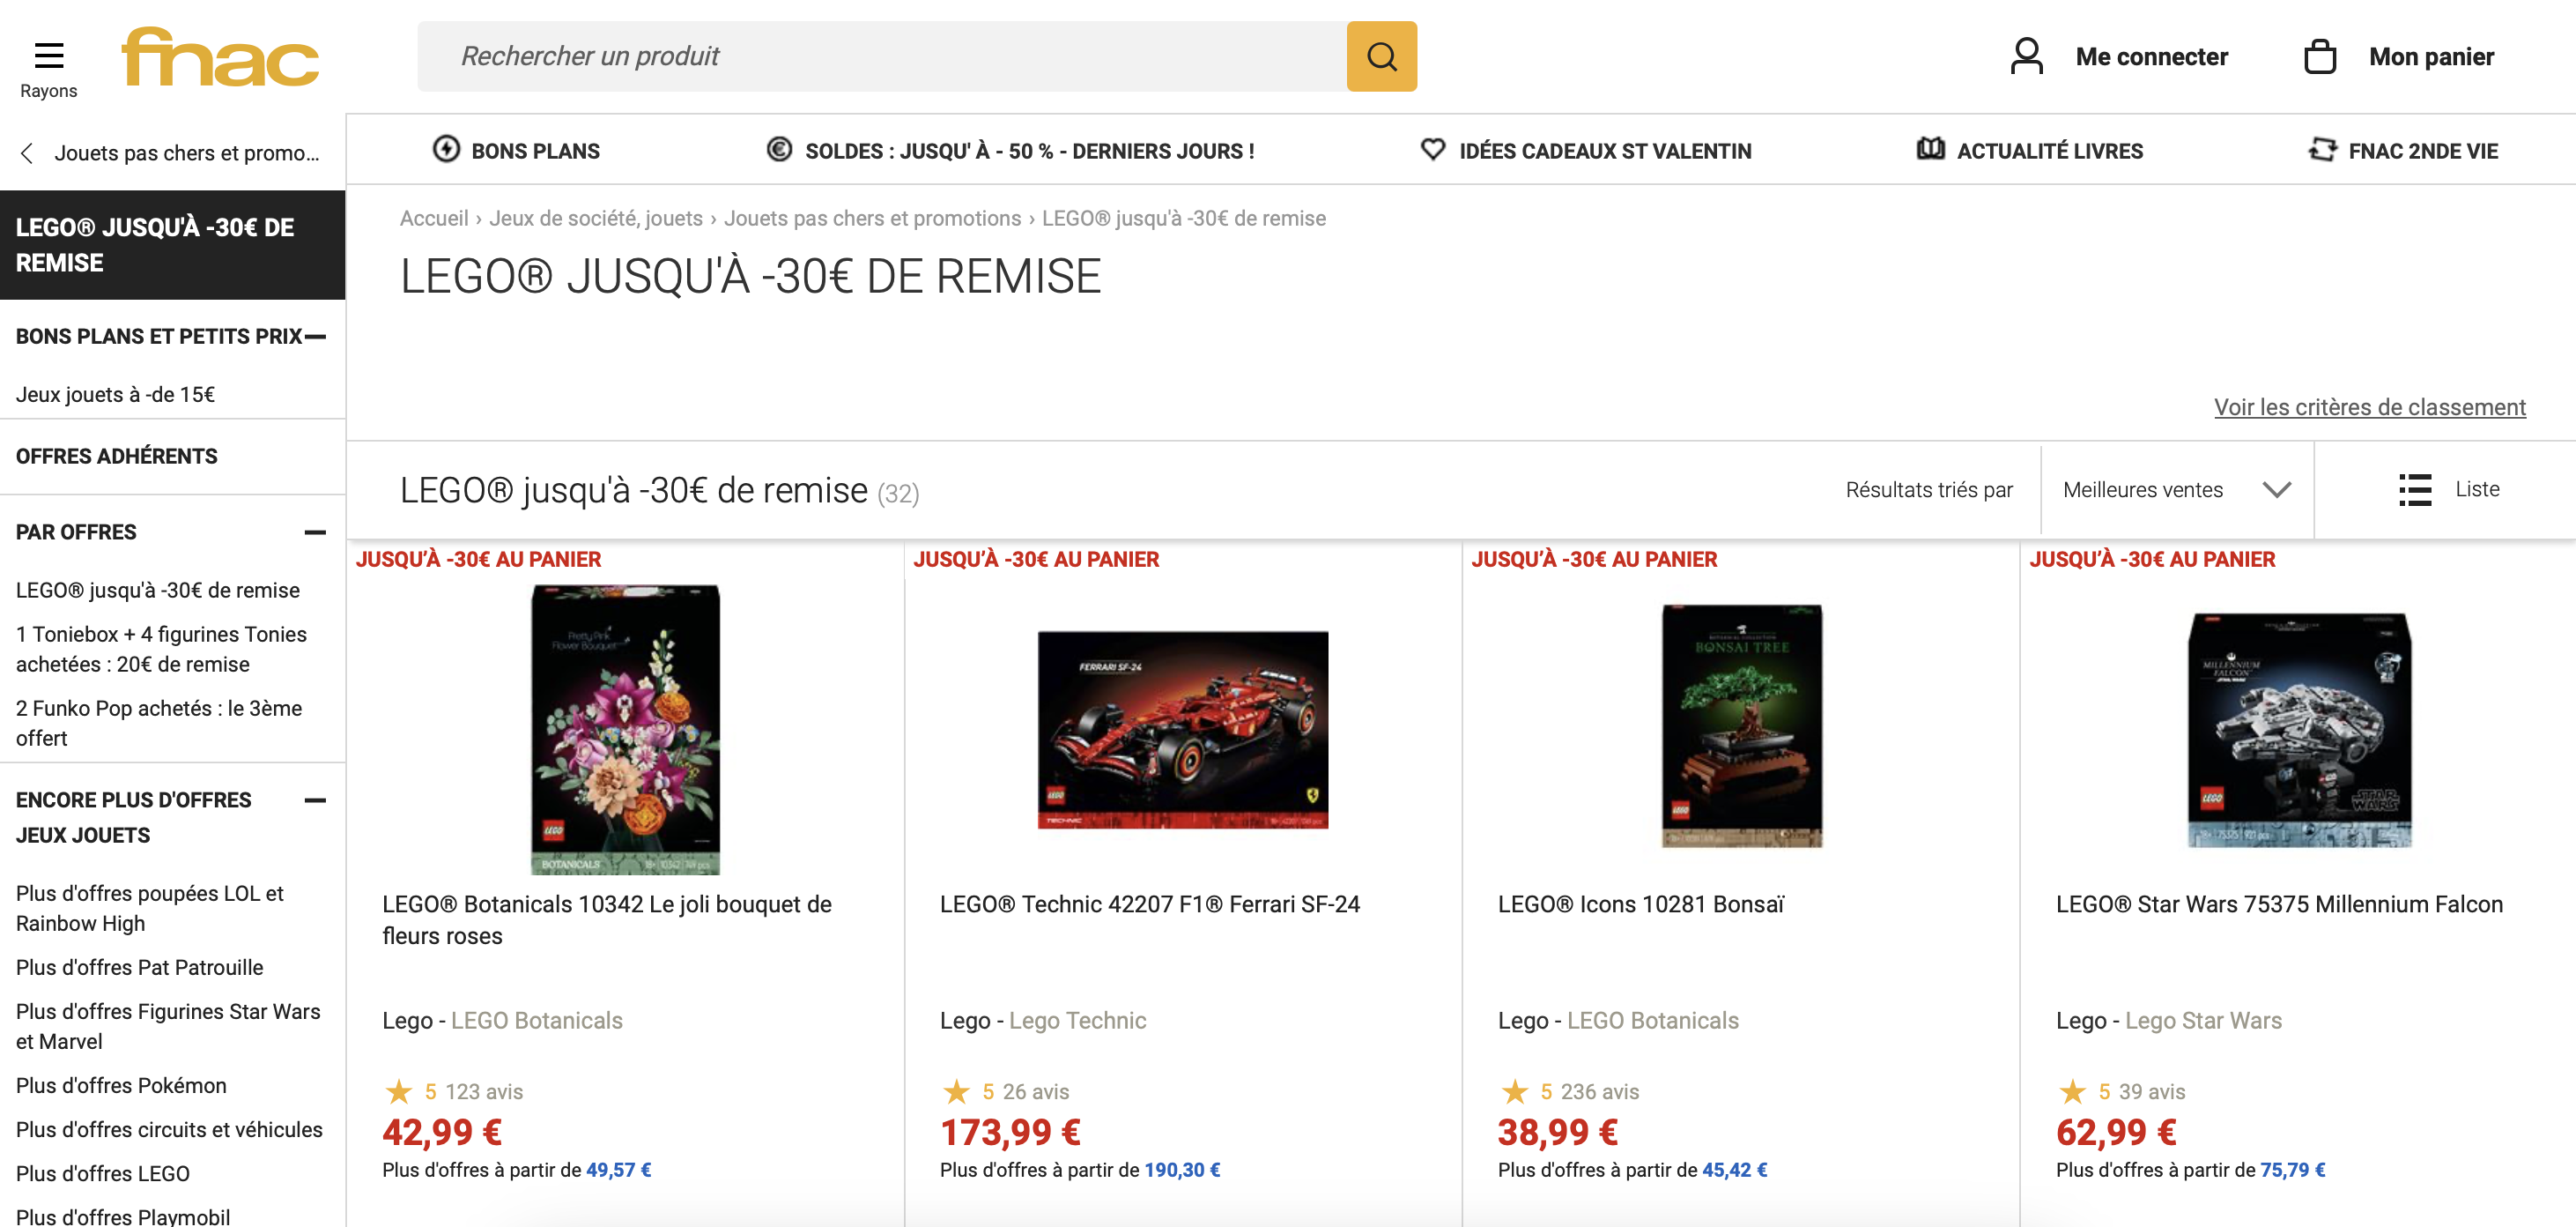
Task: Collapse the PAR OFFRES filter section
Action: click(317, 532)
